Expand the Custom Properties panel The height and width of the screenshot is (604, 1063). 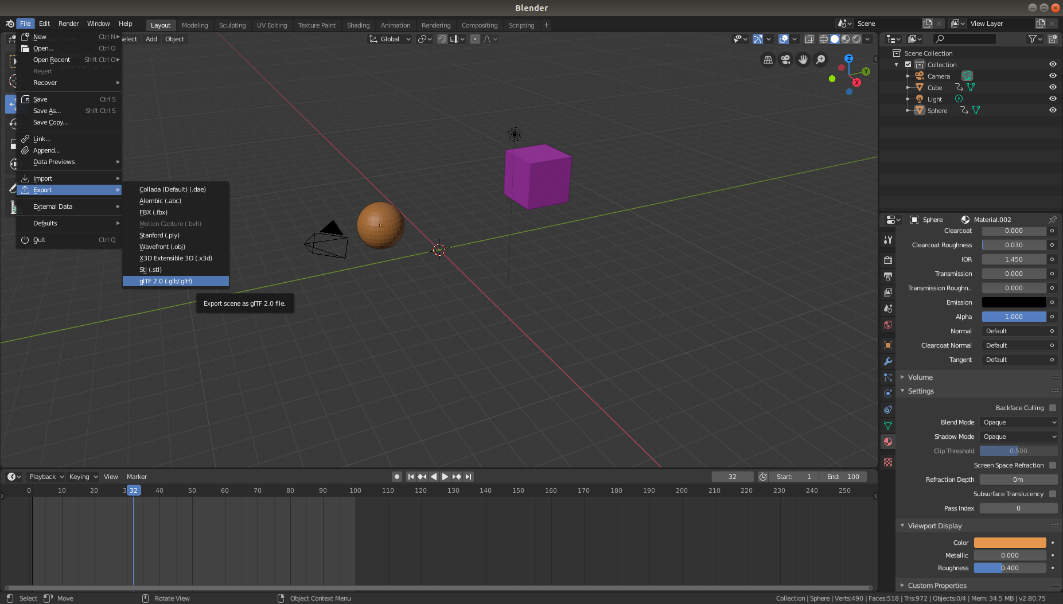point(937,586)
